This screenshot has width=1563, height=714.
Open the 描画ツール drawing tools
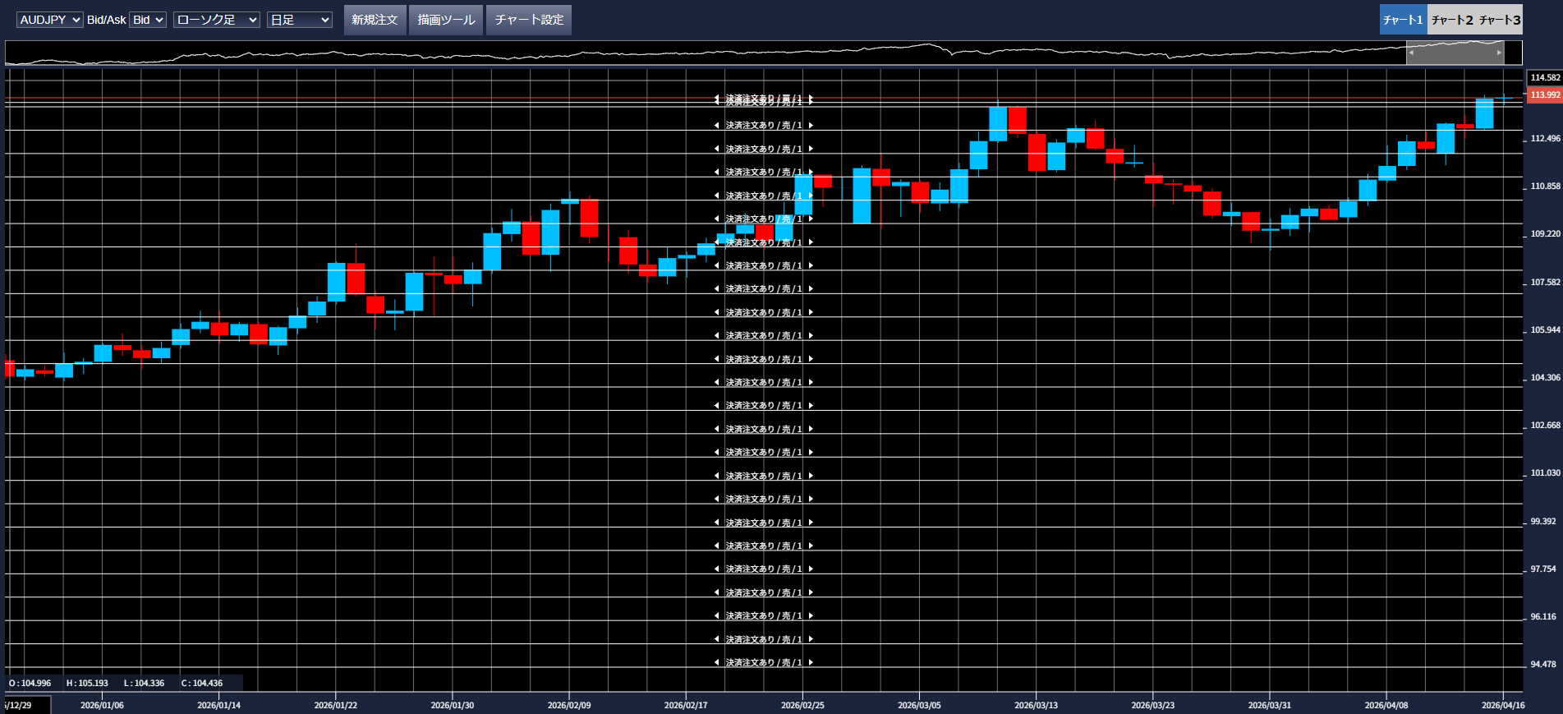[x=446, y=20]
